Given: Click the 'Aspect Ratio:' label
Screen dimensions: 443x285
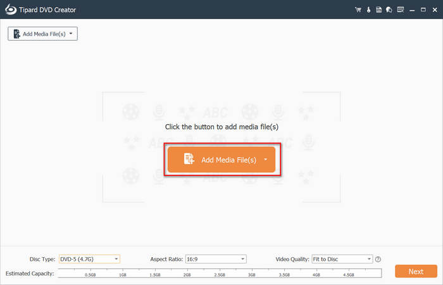Looking at the screenshot, I should [166, 259].
